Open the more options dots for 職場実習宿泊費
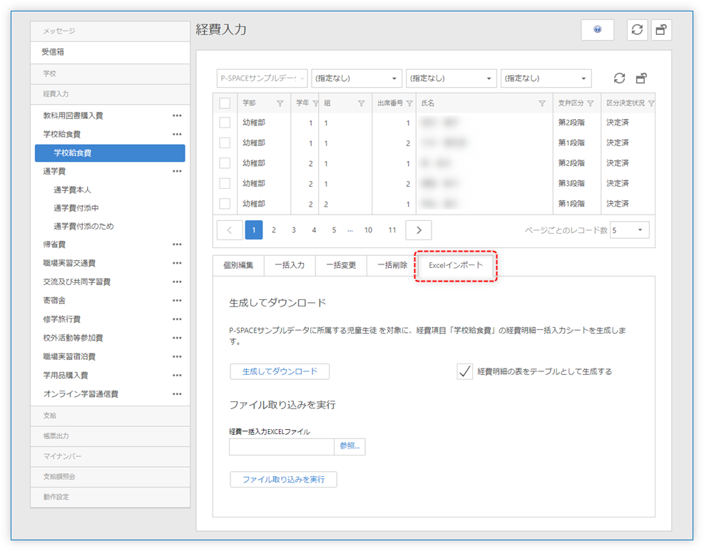The width and height of the screenshot is (704, 551). tap(177, 356)
